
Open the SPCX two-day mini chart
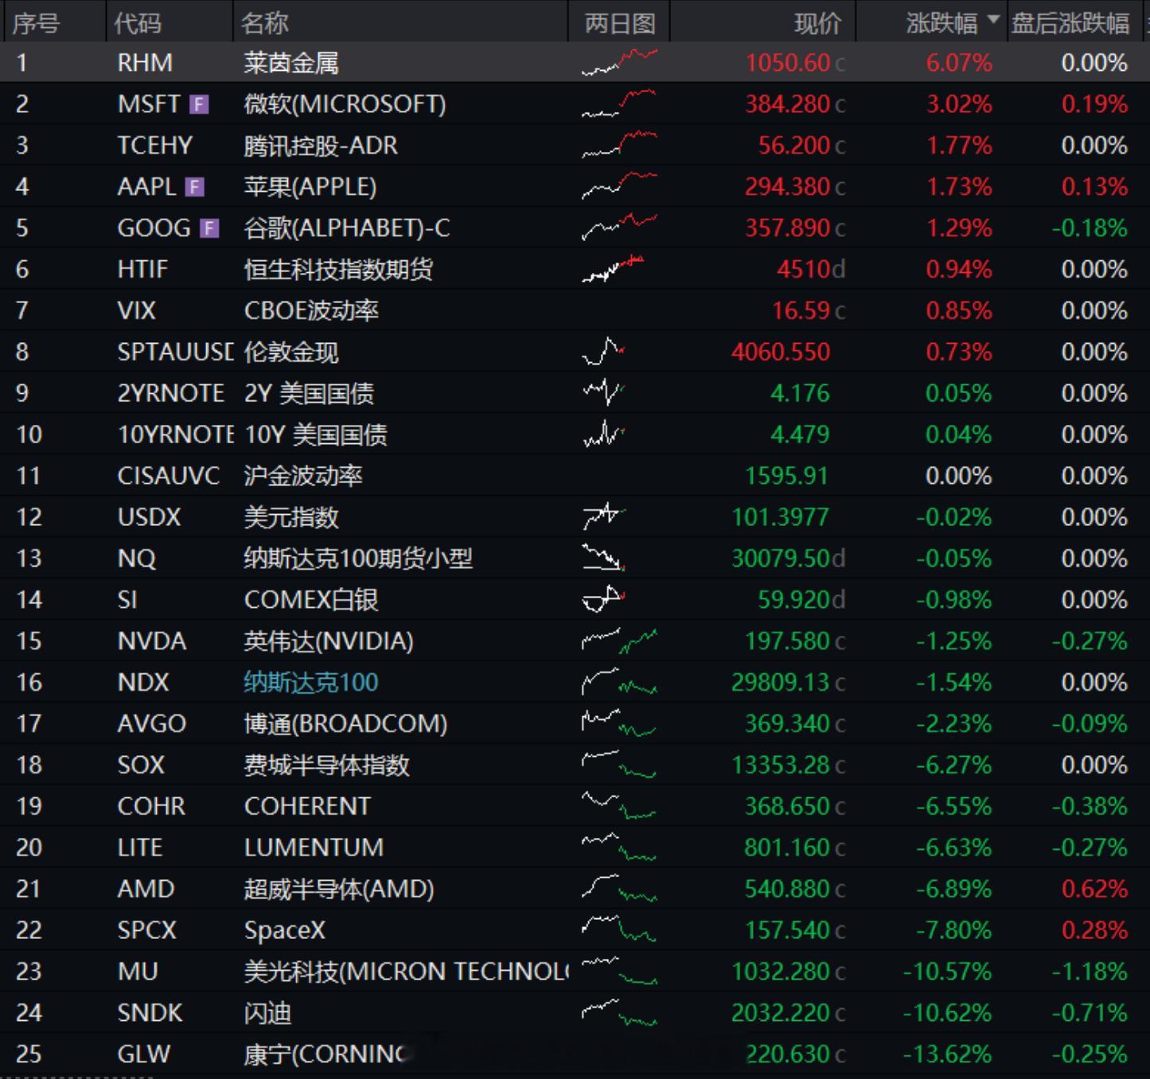click(619, 930)
